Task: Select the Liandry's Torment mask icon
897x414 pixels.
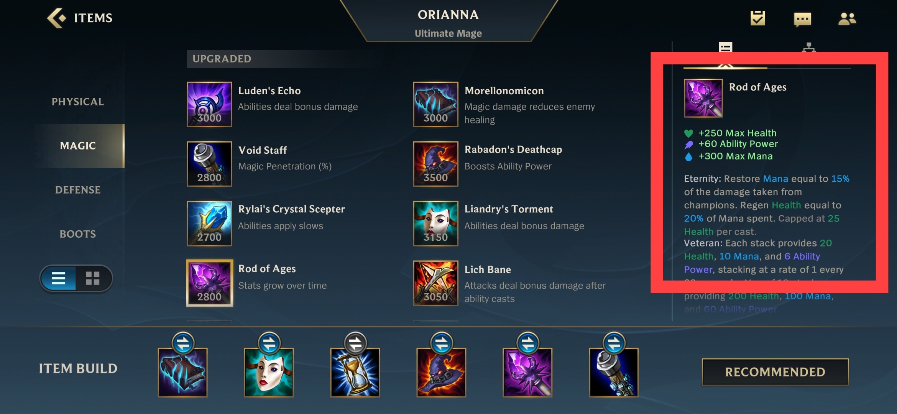Action: click(435, 223)
